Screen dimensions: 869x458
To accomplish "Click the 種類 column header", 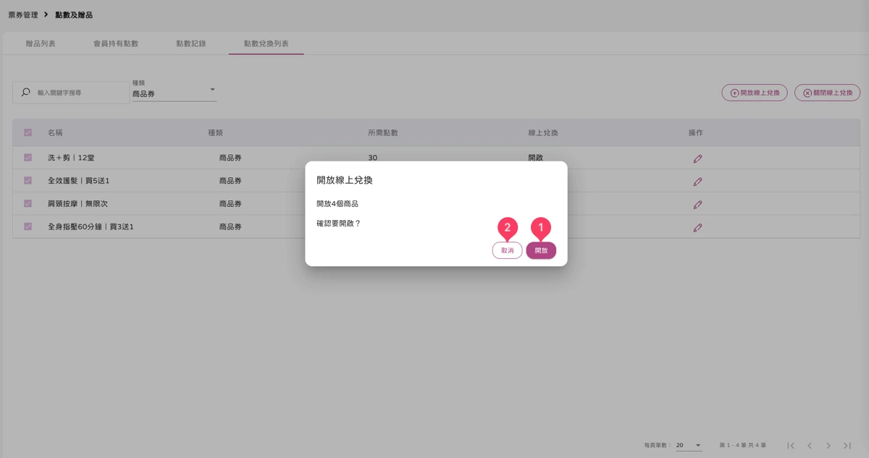I will [215, 133].
